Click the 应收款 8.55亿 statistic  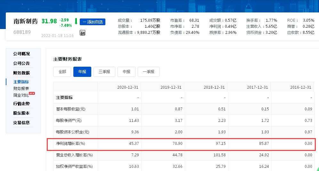(x=301, y=33)
